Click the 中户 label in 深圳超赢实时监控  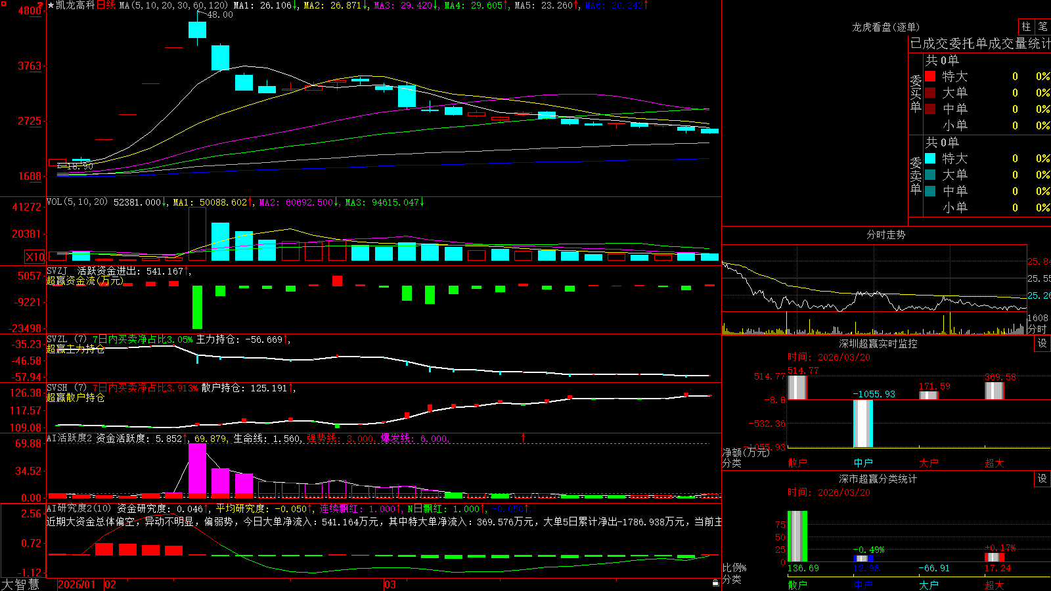point(863,463)
